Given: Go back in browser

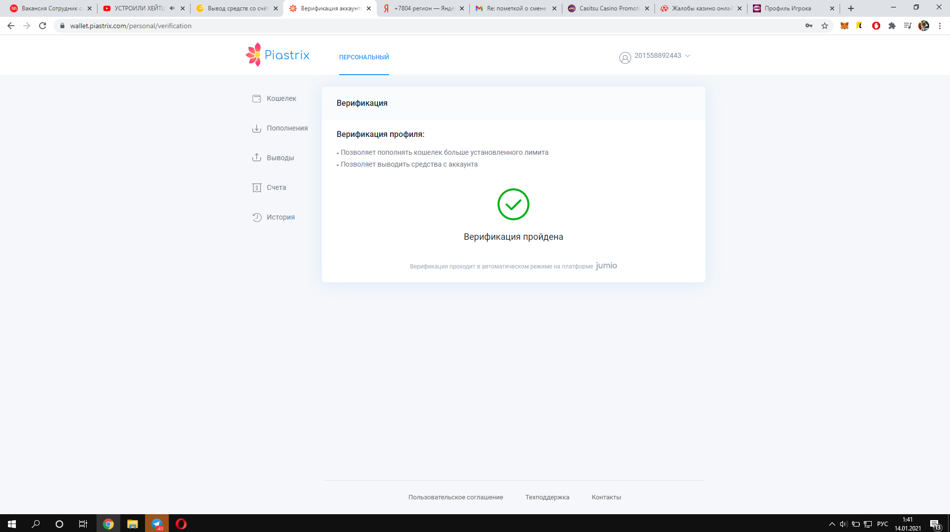Looking at the screenshot, I should click(11, 26).
